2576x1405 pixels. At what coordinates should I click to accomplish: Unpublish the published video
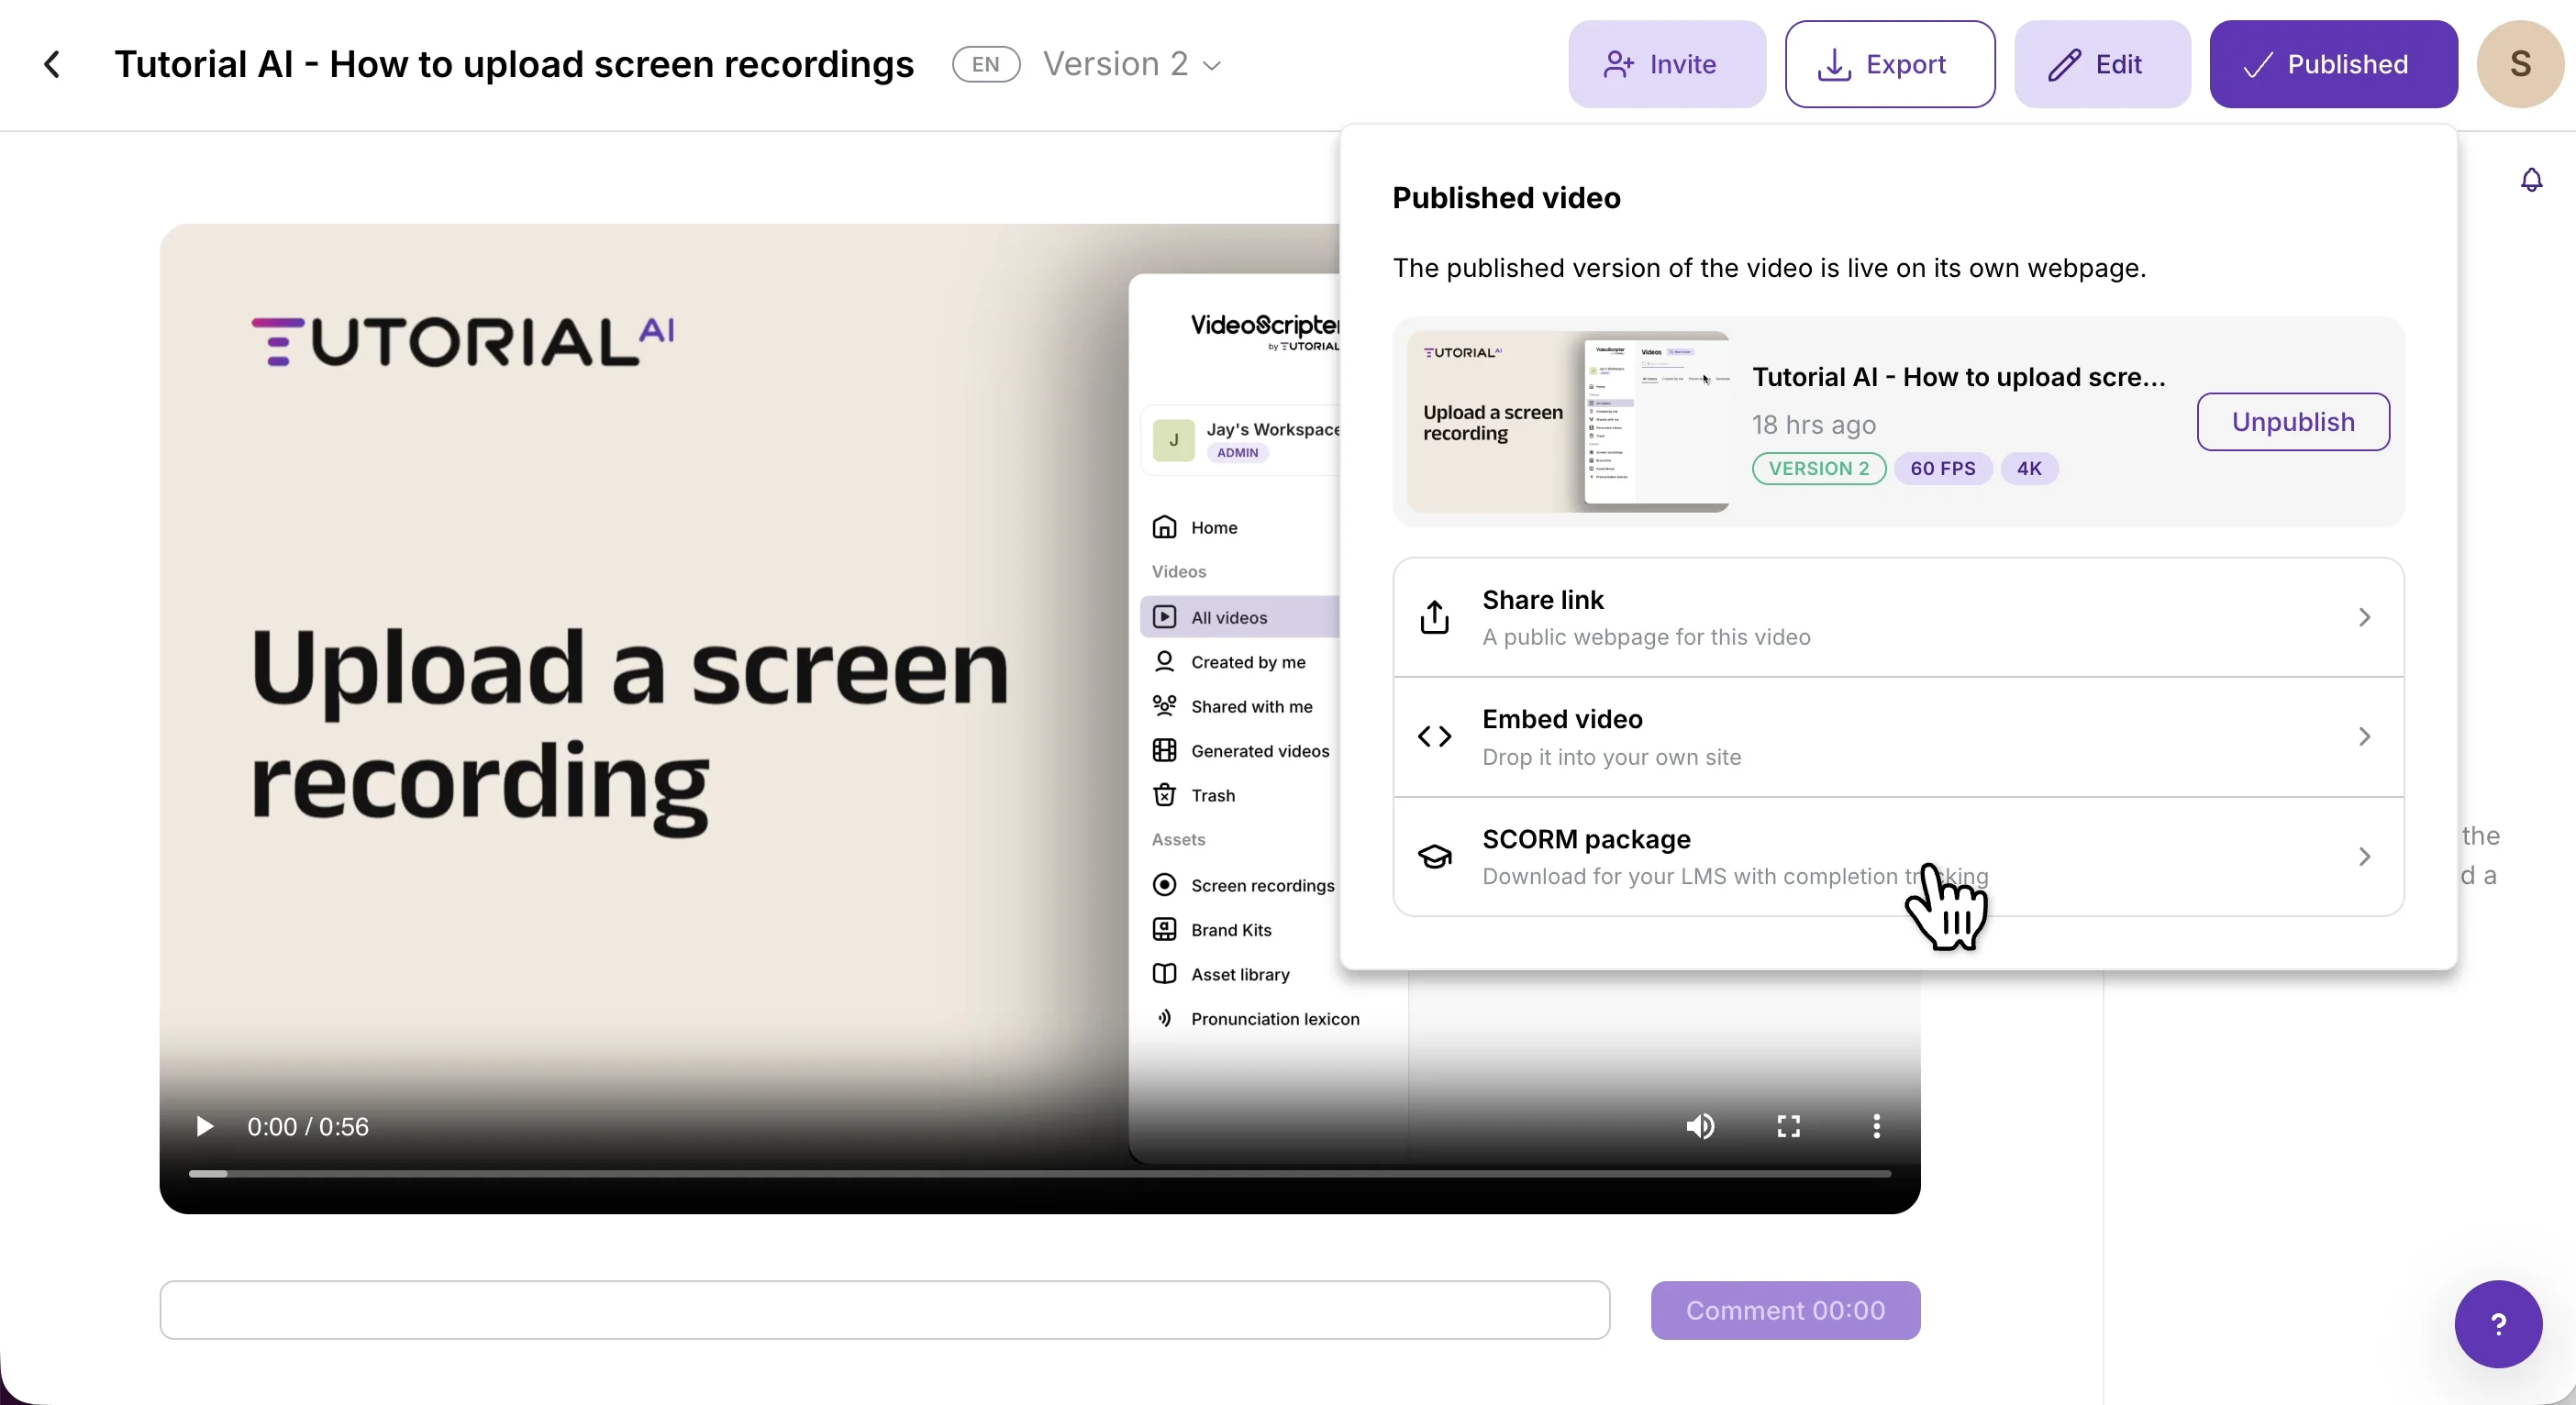[x=2292, y=422]
